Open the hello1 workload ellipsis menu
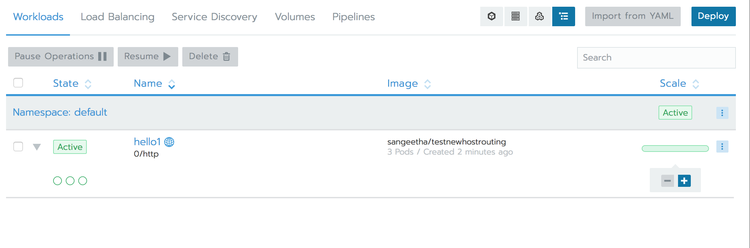The image size is (750, 248). [x=722, y=146]
